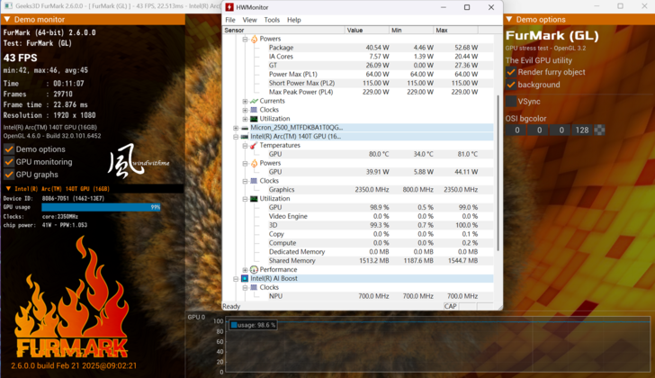This screenshot has width=655, height=378.
Task: Click the Intel Arc 140T GPU device icon
Action: point(244,136)
